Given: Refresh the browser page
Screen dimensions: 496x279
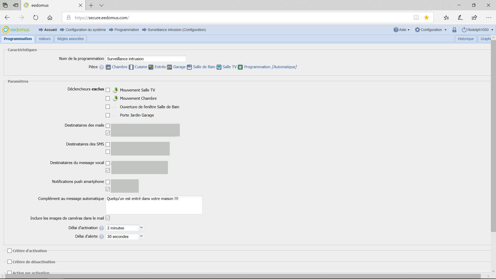Looking at the screenshot, I should (x=36, y=18).
